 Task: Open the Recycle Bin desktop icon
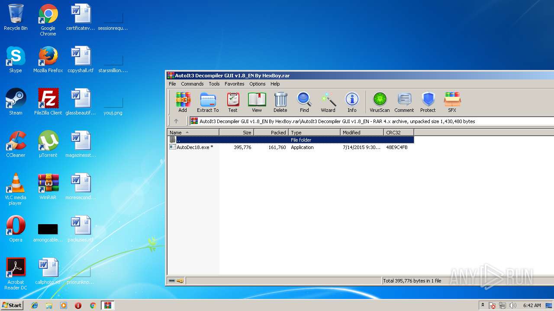16,18
